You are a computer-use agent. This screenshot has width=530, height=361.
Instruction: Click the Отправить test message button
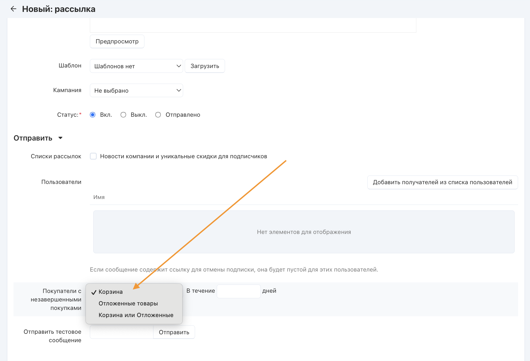(x=174, y=332)
